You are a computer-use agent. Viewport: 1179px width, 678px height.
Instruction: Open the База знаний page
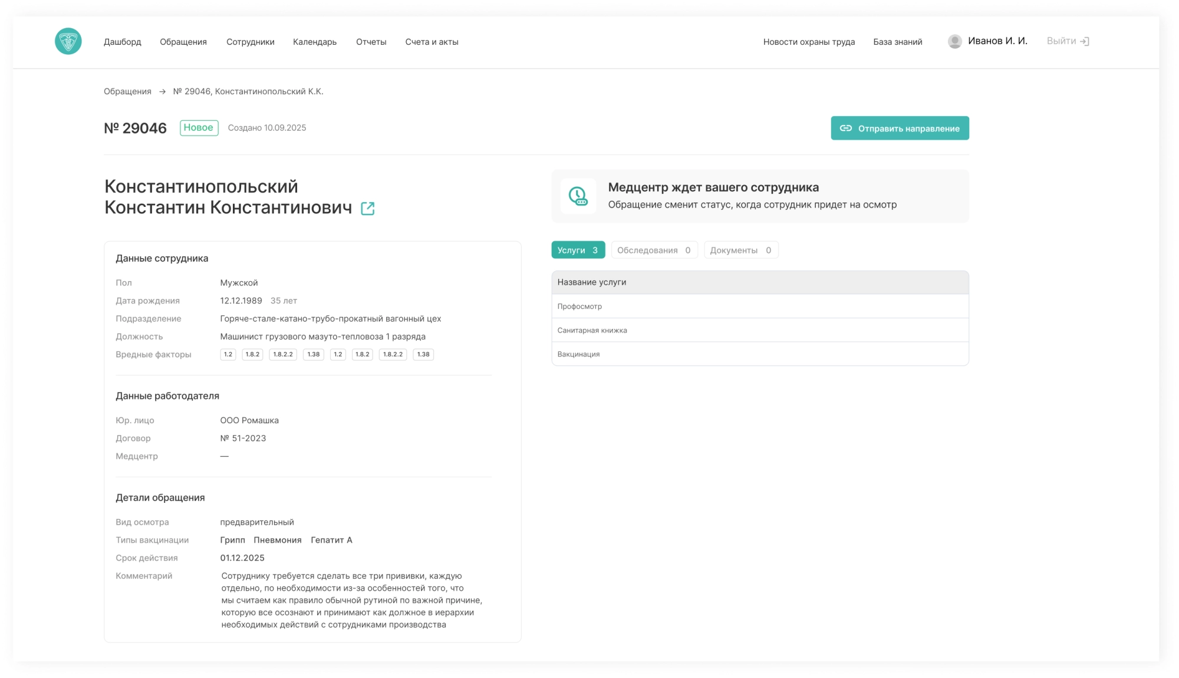pyautogui.click(x=897, y=41)
